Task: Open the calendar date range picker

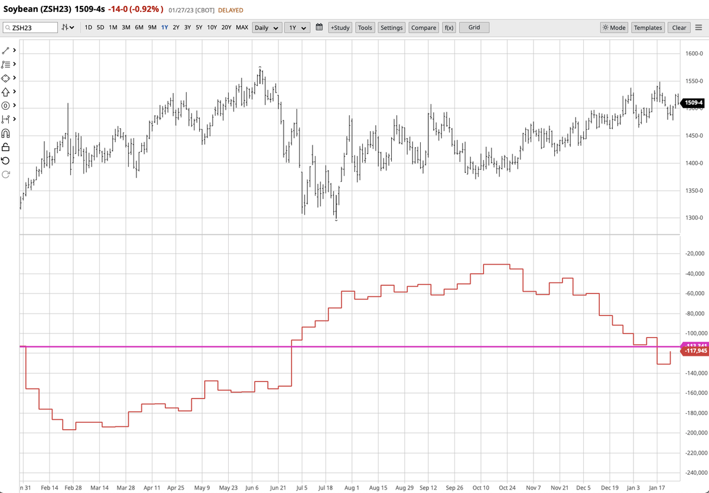Action: 319,27
